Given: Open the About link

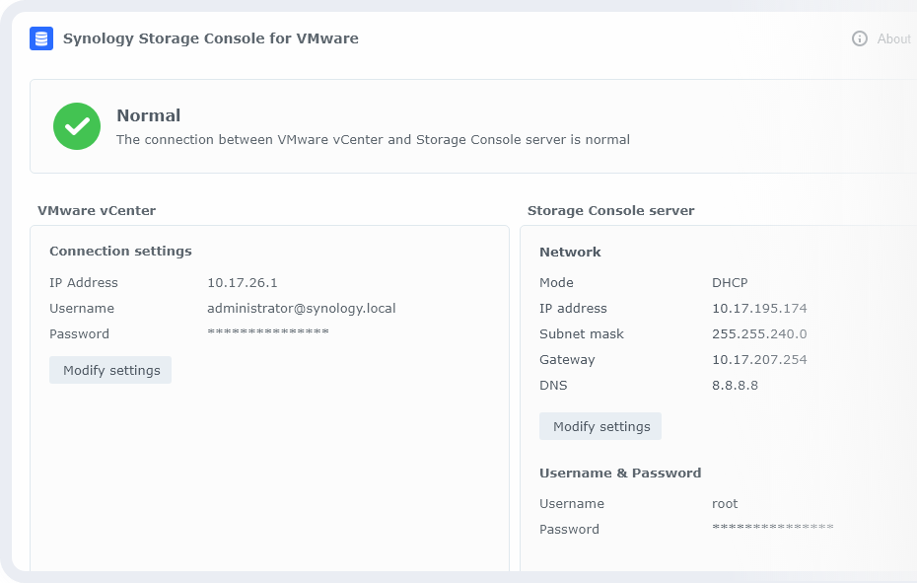Looking at the screenshot, I should coord(893,38).
